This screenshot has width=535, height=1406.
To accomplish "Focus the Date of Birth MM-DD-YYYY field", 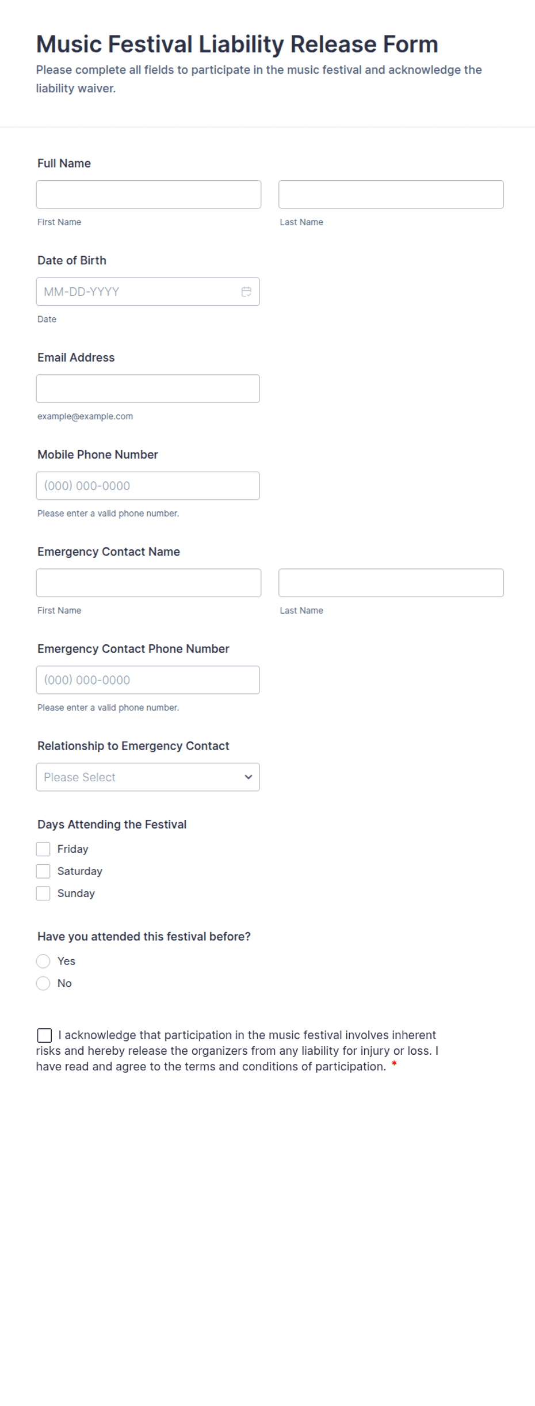I will 138,291.
